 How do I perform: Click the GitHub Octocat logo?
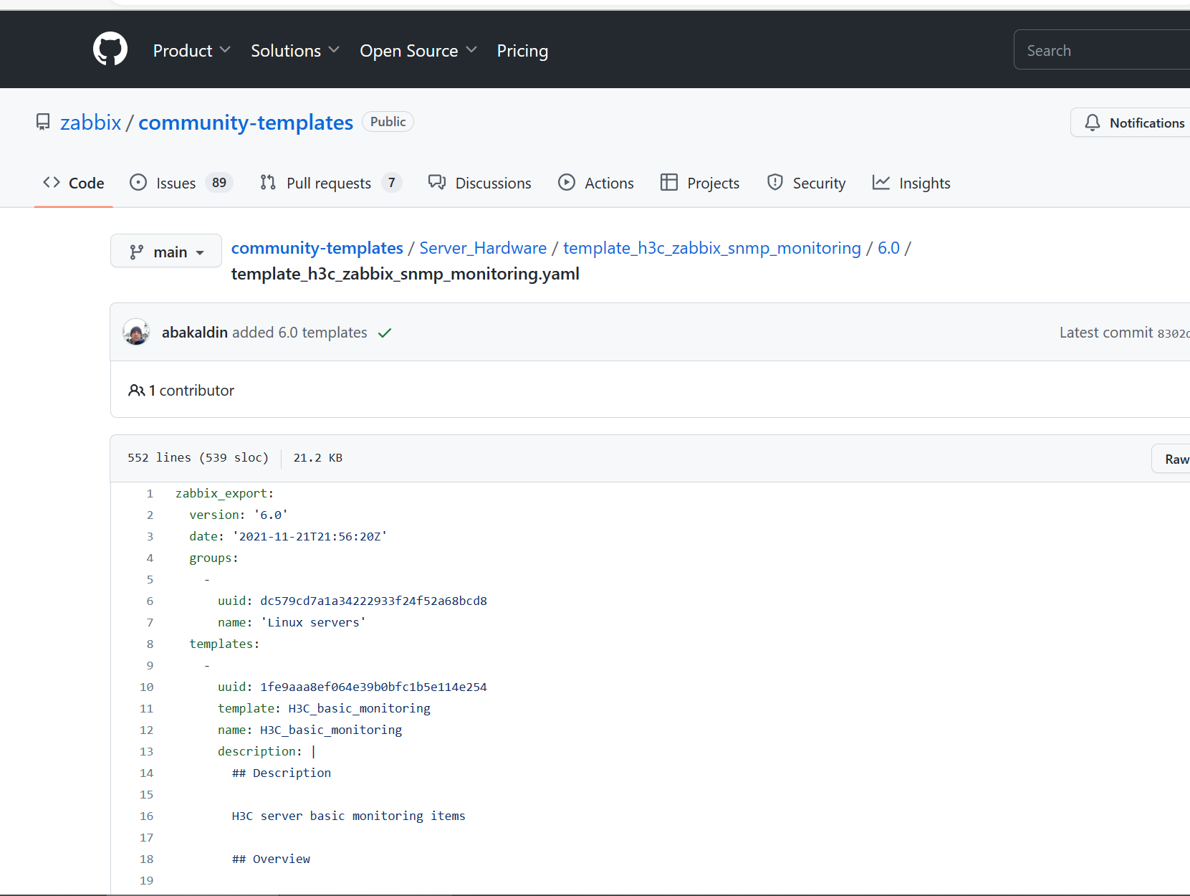click(110, 49)
